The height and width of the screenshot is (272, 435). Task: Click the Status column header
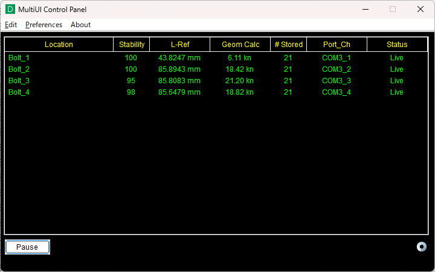(x=397, y=45)
